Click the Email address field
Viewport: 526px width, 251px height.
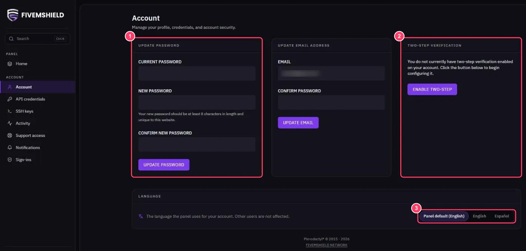332,73
